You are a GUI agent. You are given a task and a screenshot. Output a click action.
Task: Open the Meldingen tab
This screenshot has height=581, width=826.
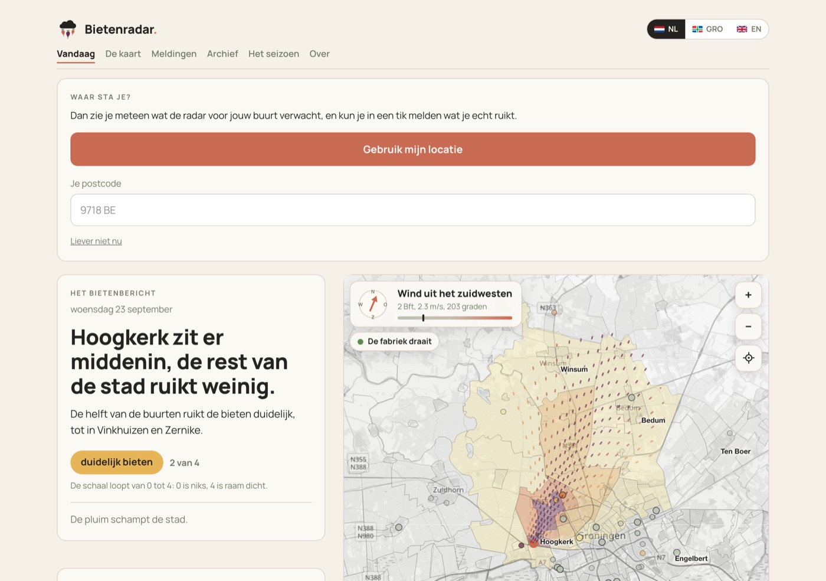[174, 54]
